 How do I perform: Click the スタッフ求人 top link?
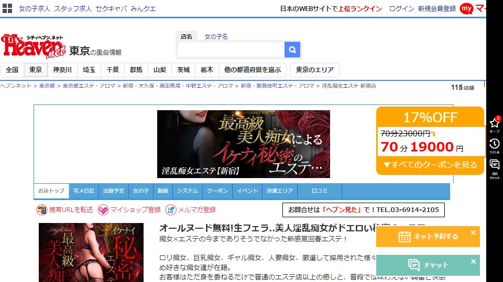tap(73, 9)
